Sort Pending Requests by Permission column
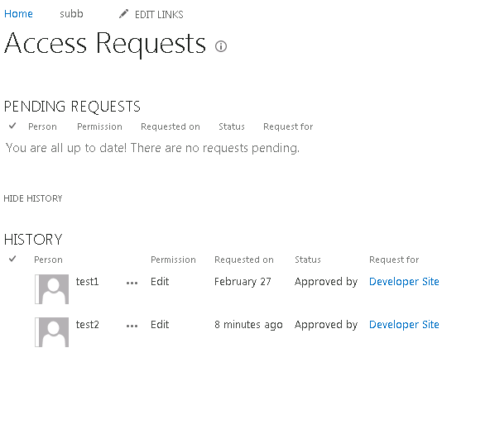 (x=99, y=126)
